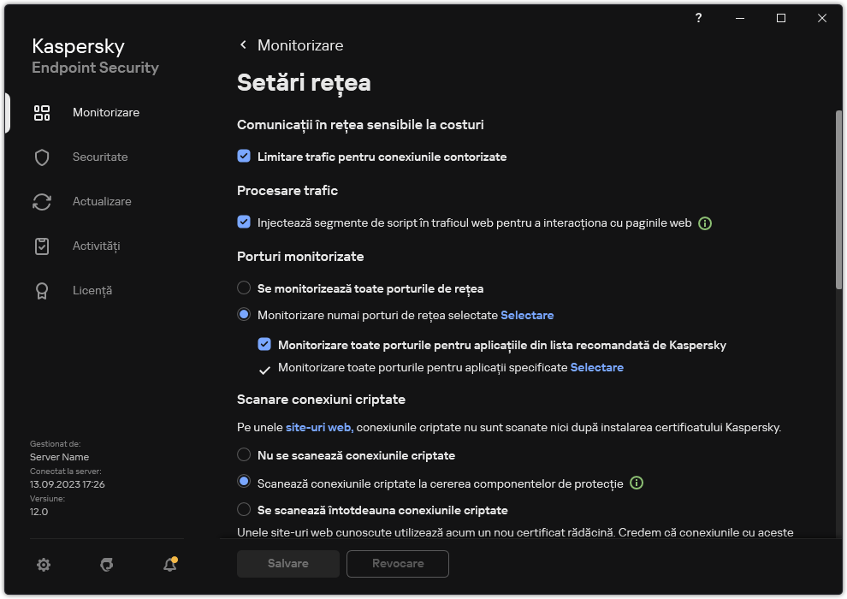The width and height of the screenshot is (847, 599).
Task: Select the Monitorizare sidebar icon
Action: 41,112
